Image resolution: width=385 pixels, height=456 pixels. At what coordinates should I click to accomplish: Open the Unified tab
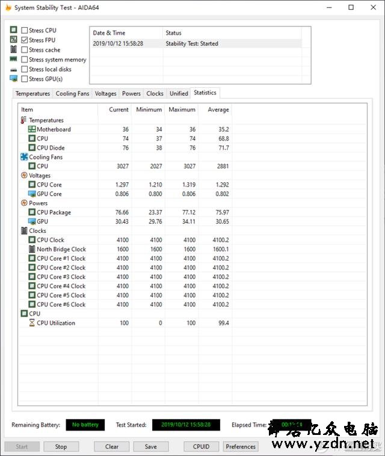pyautogui.click(x=179, y=94)
